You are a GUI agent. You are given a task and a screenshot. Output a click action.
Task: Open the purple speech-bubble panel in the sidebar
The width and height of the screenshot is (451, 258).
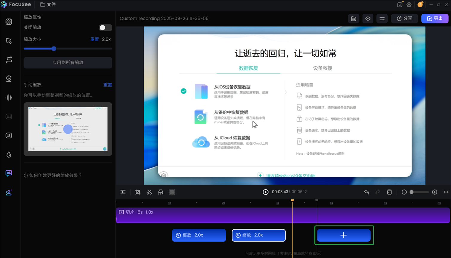point(9,173)
